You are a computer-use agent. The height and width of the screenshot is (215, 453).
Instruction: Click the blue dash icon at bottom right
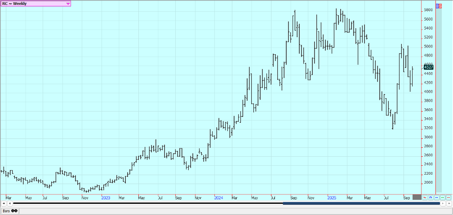coord(436,197)
